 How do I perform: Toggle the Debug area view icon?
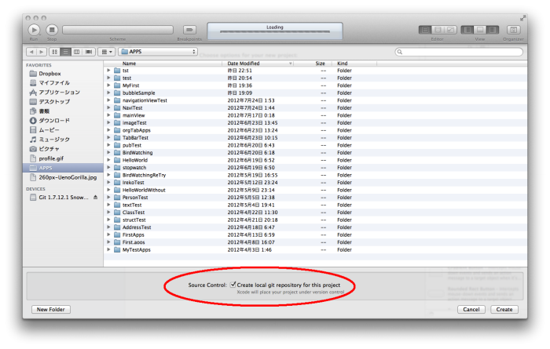click(x=480, y=30)
